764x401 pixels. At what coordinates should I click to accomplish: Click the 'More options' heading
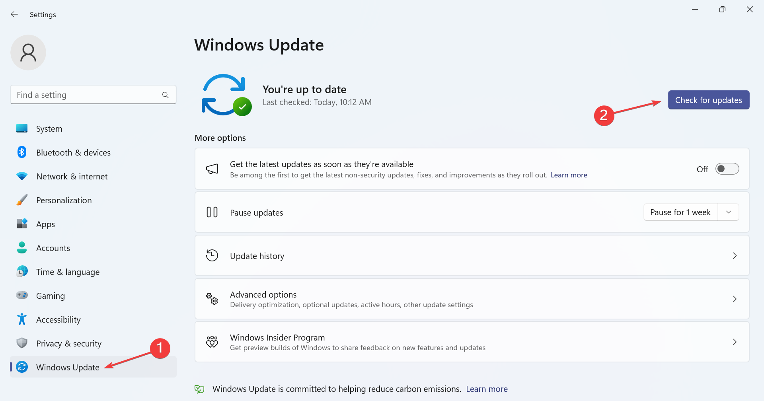tap(220, 138)
